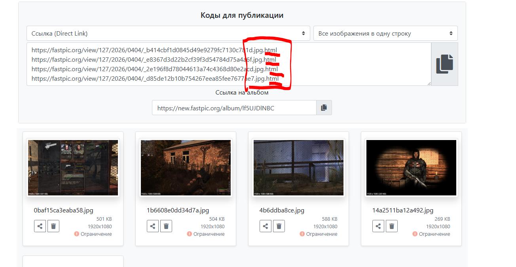Share image 1b6608e0dd34d7a.jpg
The height and width of the screenshot is (267, 516).
(153, 226)
